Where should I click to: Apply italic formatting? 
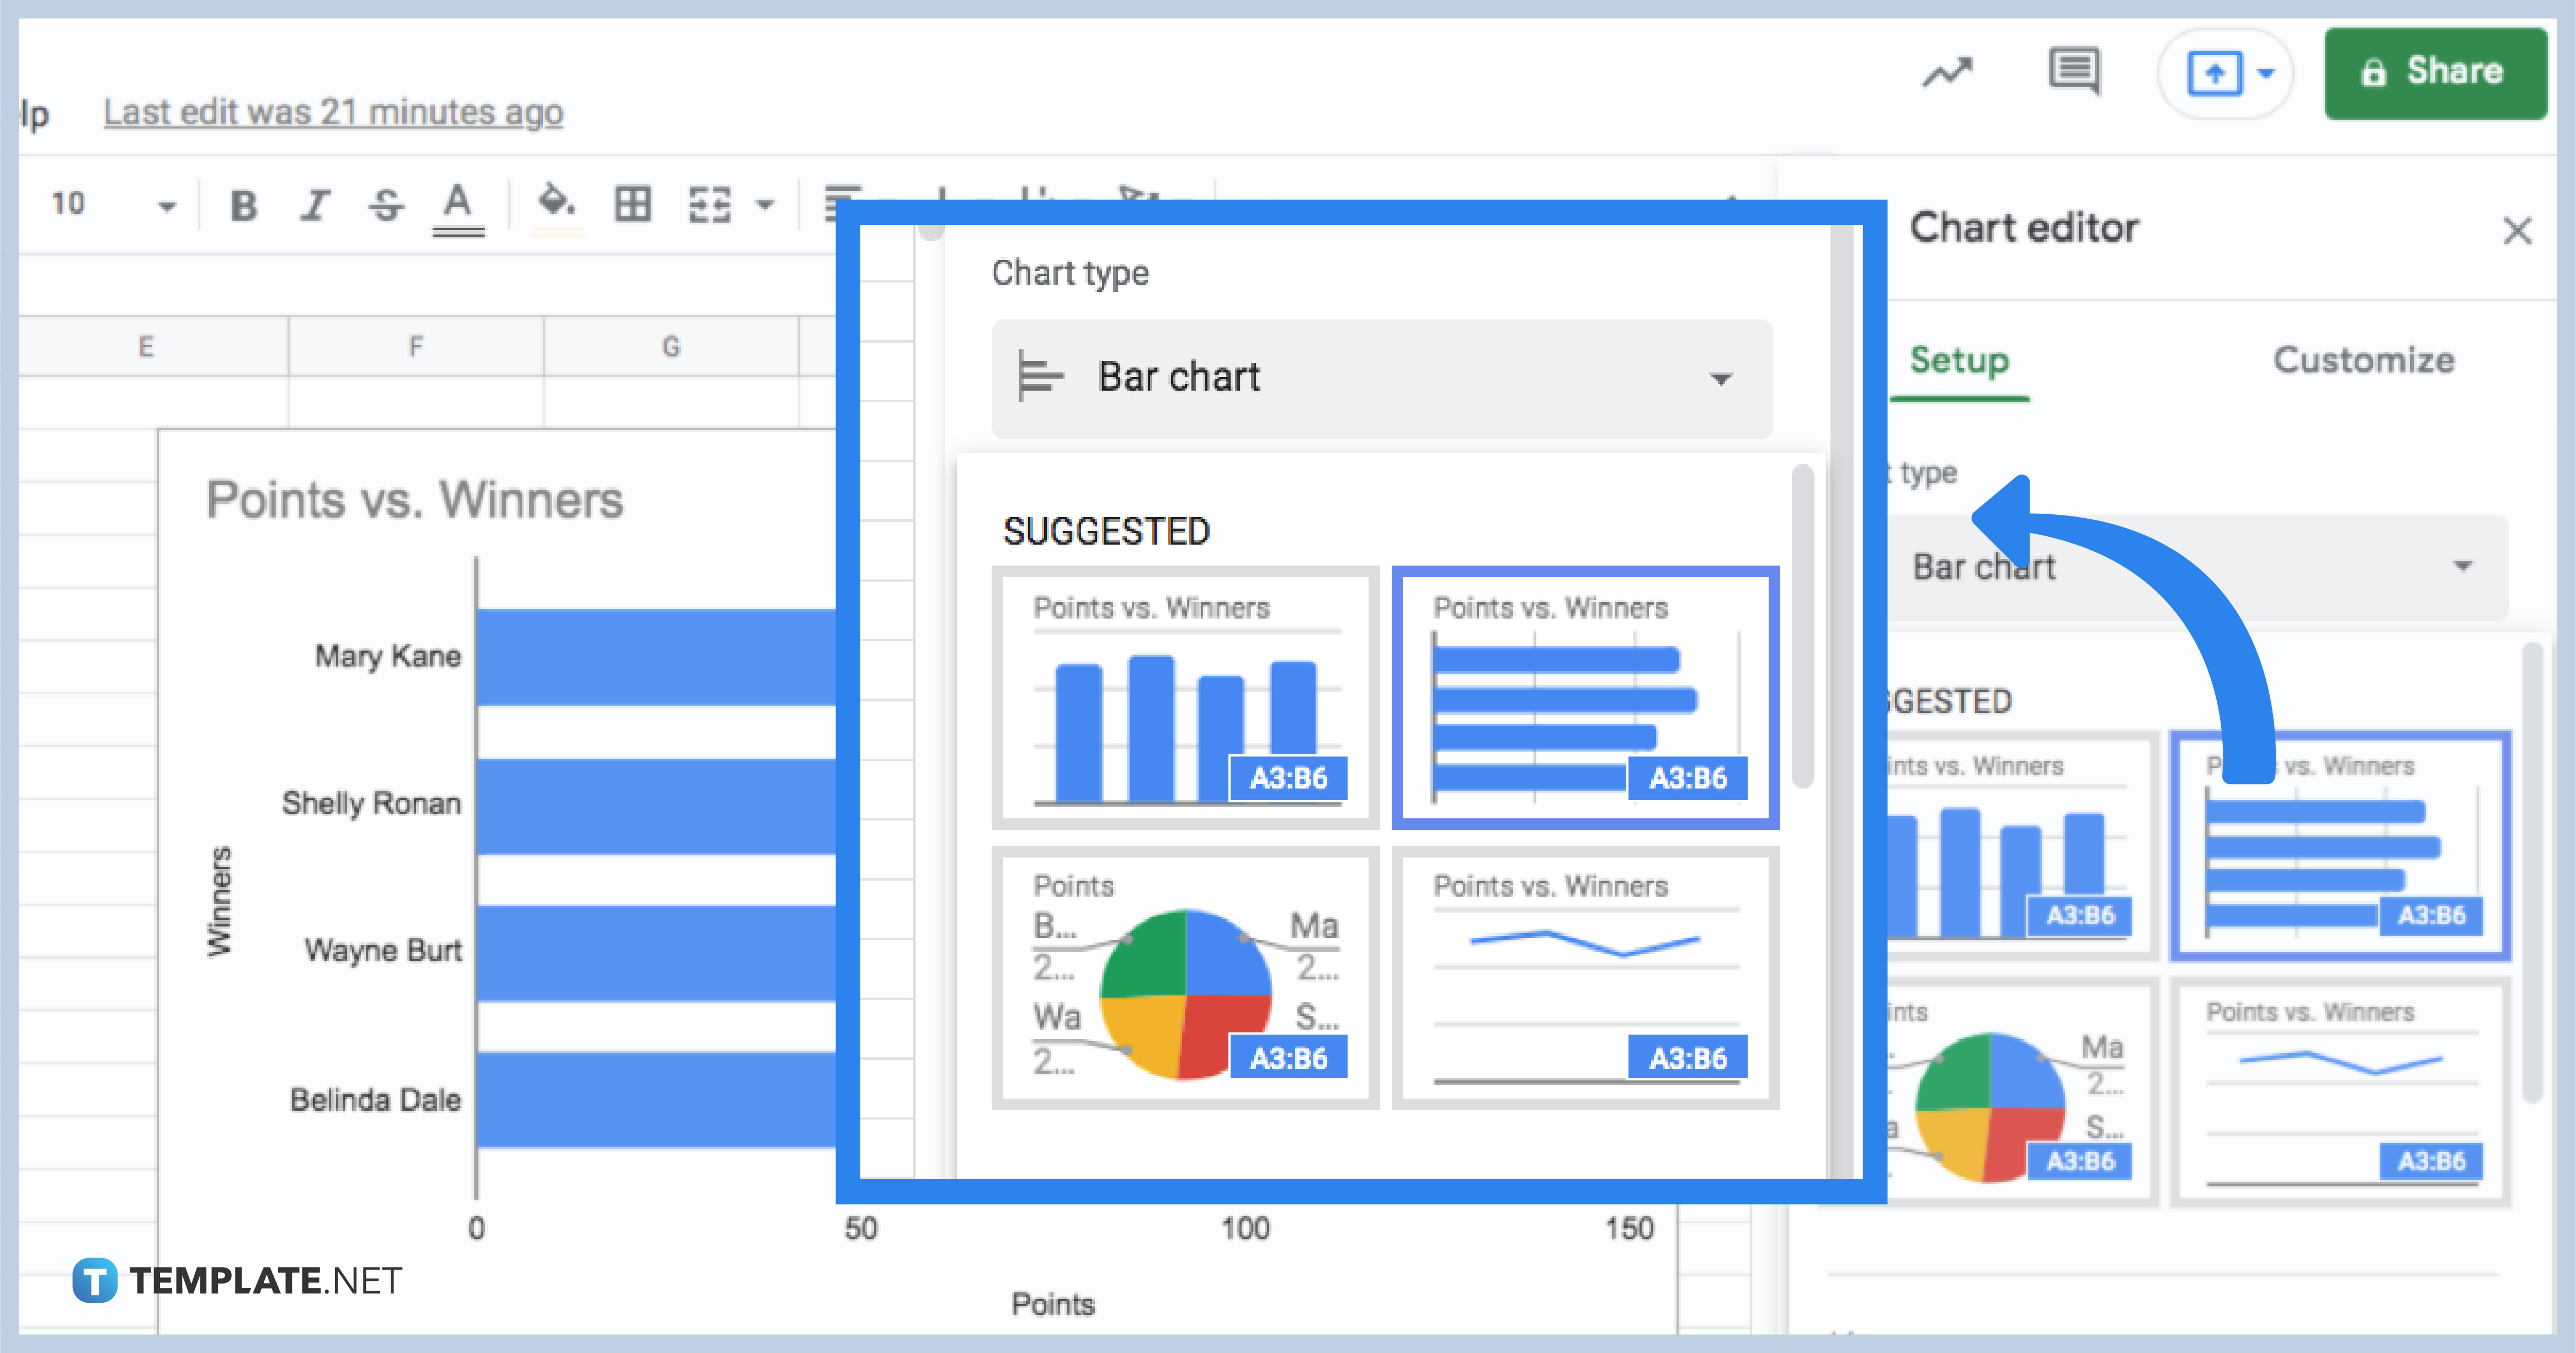tap(314, 205)
